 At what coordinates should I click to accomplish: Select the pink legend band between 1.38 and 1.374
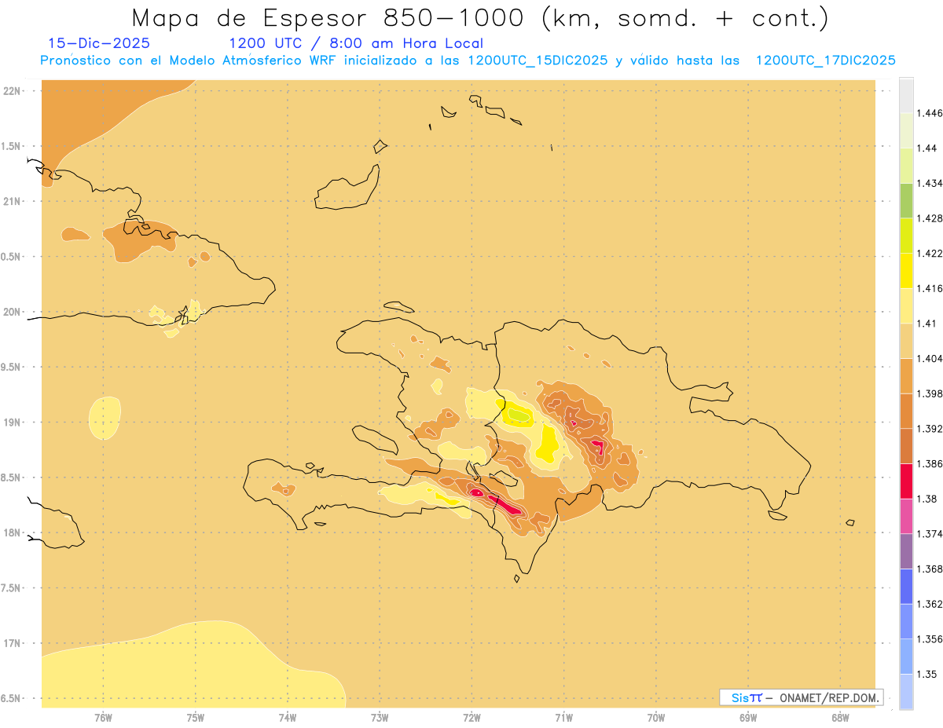(x=906, y=517)
